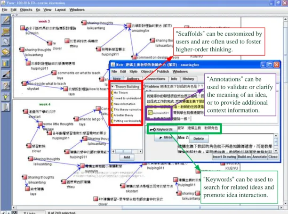Select the magnifier search tool
This screenshot has width=288, height=214.
pyautogui.click(x=6, y=41)
